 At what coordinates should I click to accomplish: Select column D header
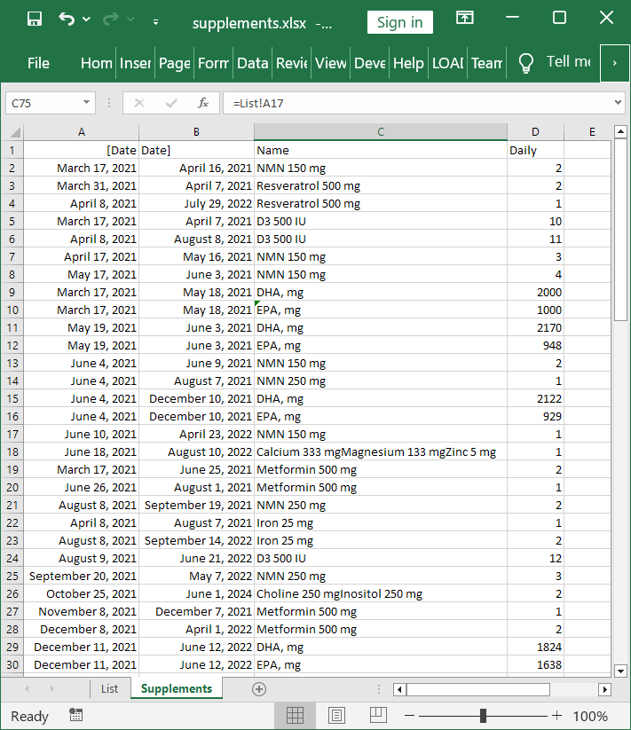(x=535, y=132)
